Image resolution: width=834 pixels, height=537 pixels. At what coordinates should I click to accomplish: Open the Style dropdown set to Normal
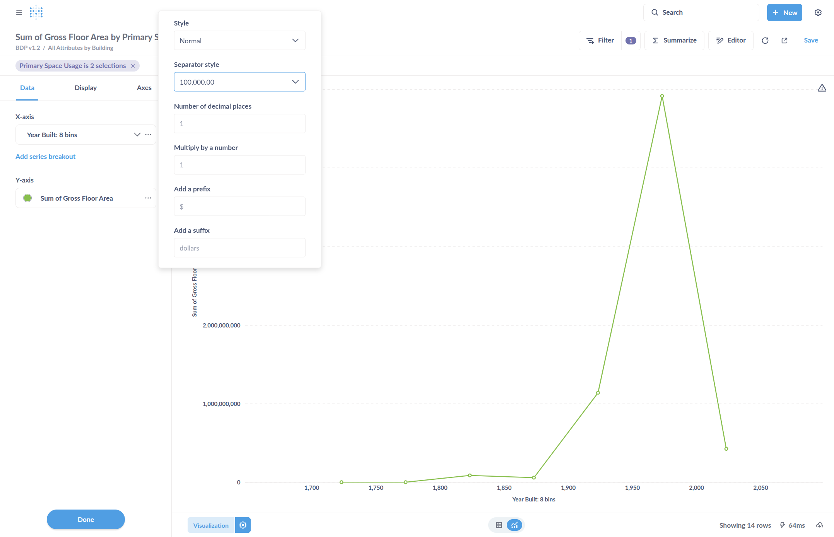click(x=239, y=41)
